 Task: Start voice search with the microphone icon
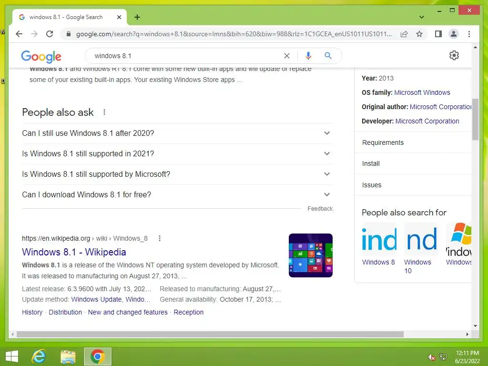(x=308, y=56)
